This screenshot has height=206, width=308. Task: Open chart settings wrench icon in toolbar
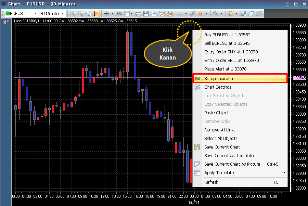(259, 14)
